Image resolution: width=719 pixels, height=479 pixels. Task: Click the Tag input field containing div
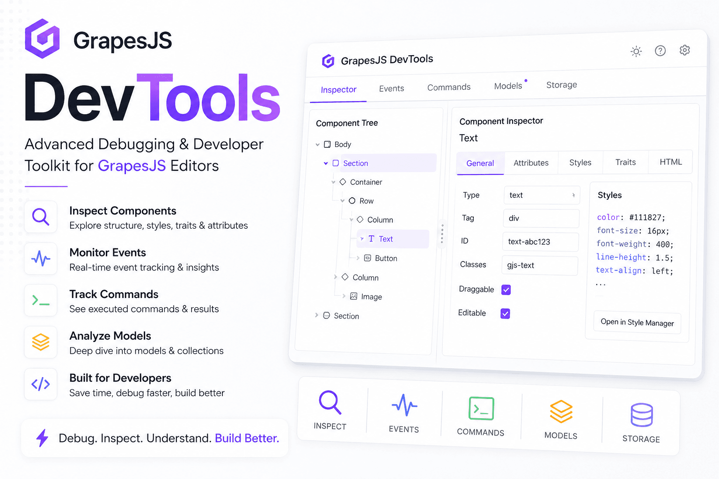(541, 218)
